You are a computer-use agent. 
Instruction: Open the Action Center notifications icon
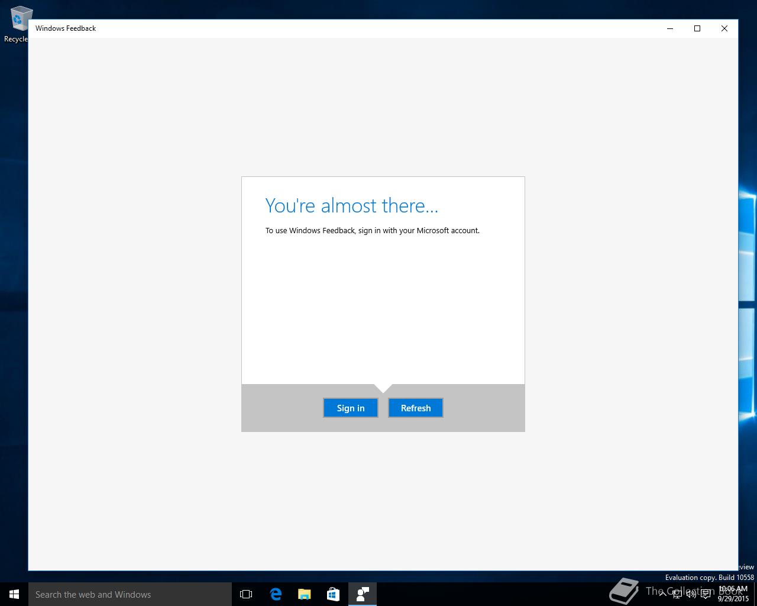point(706,594)
